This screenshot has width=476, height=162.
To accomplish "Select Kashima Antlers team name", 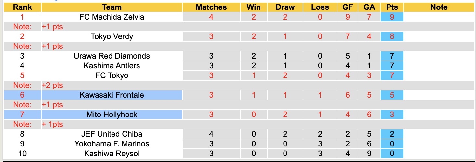I will click(x=112, y=66).
